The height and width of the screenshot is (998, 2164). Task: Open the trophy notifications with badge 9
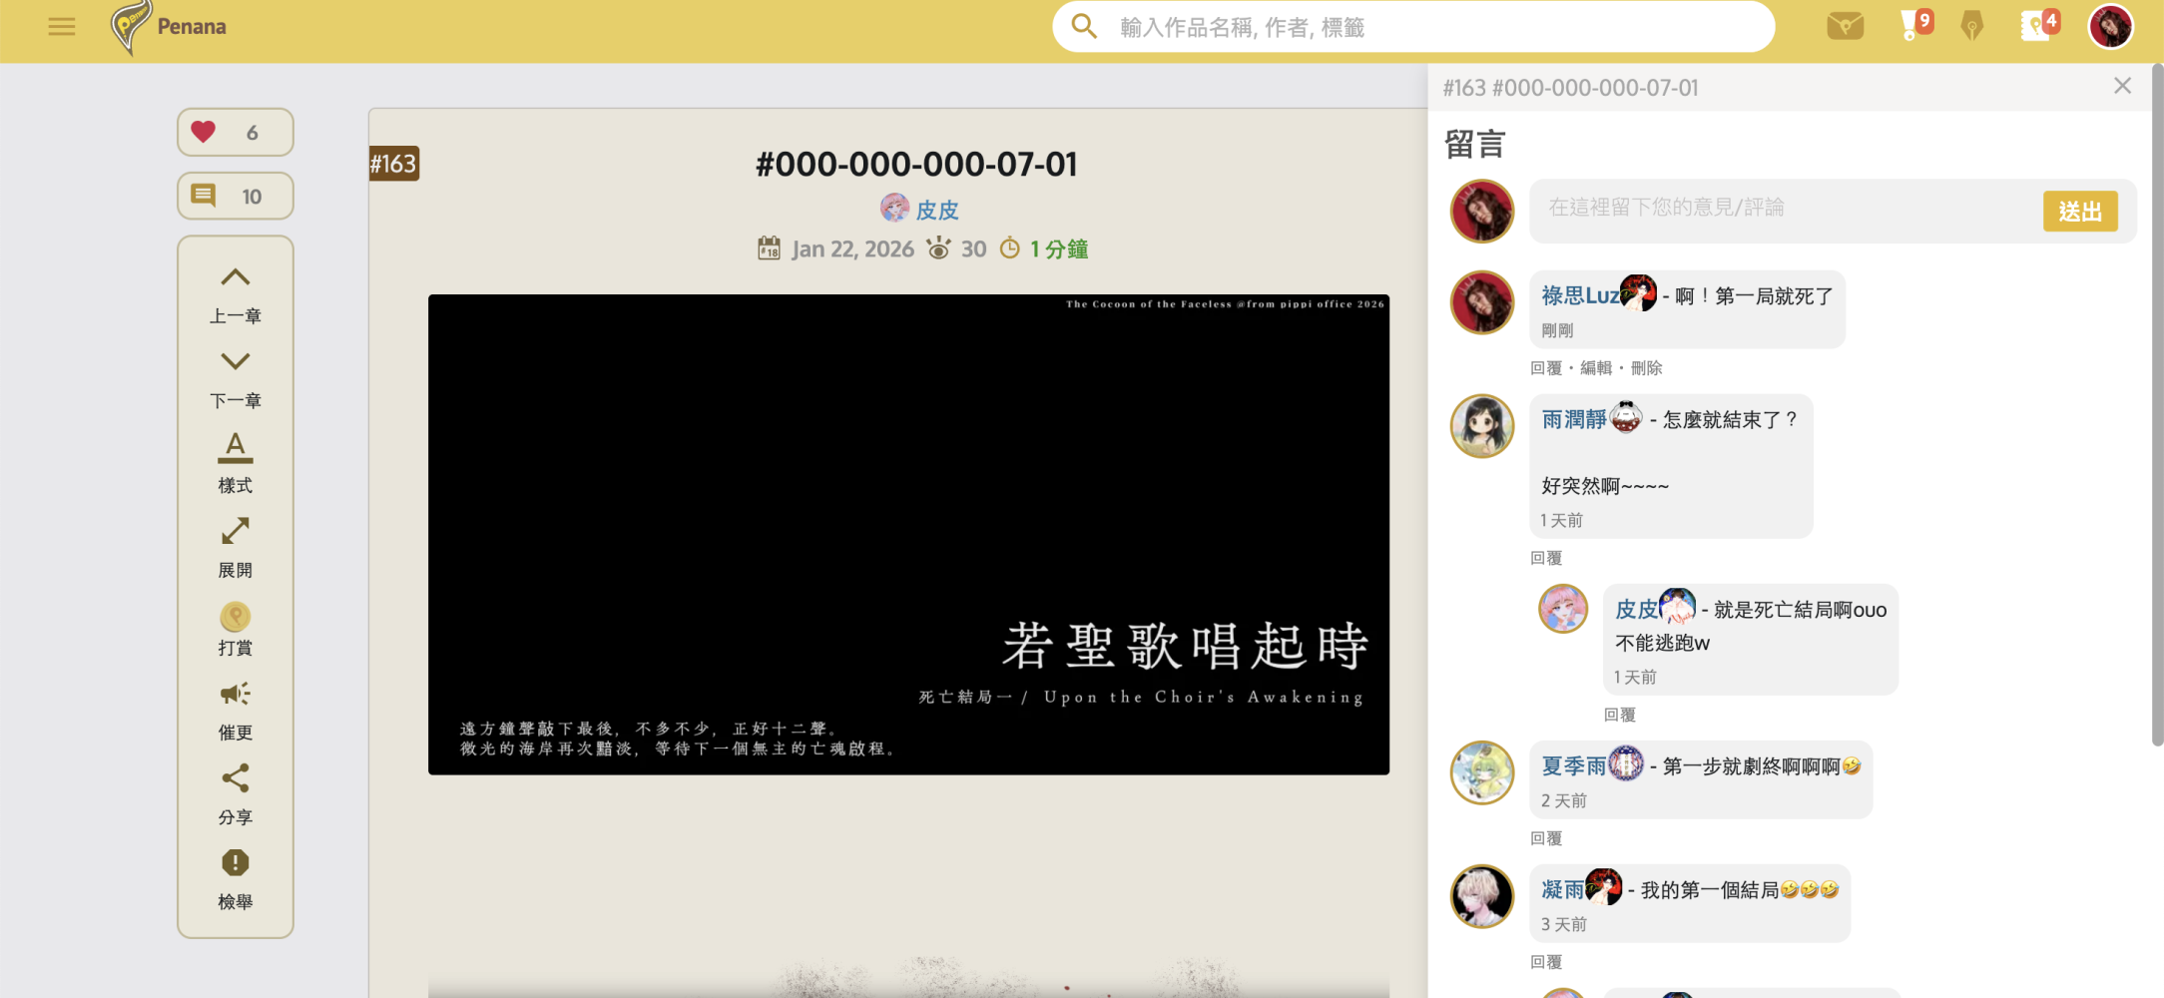click(x=1915, y=25)
